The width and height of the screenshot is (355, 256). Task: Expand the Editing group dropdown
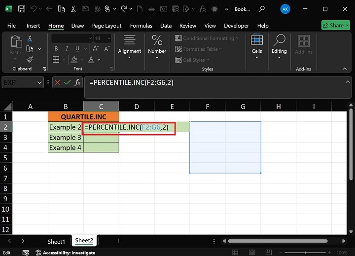point(279,58)
